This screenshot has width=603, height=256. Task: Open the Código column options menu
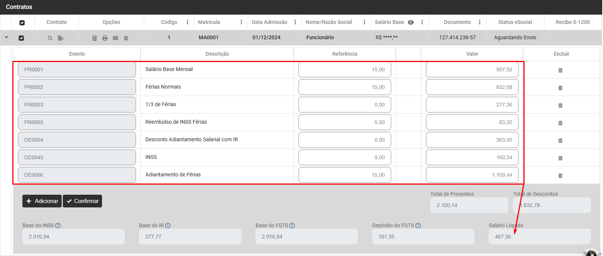tap(188, 22)
